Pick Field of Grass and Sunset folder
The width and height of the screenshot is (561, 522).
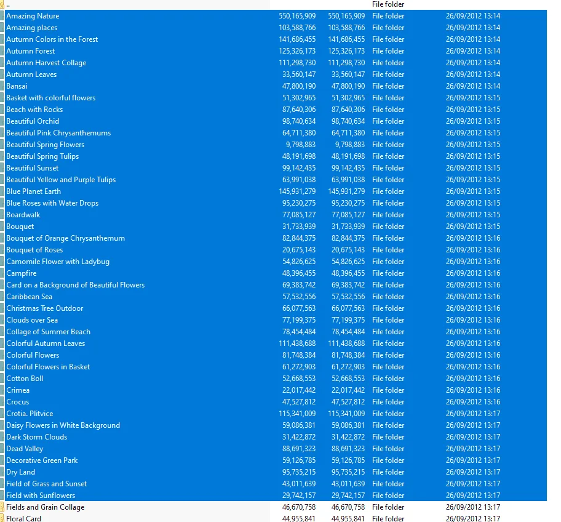[46, 484]
